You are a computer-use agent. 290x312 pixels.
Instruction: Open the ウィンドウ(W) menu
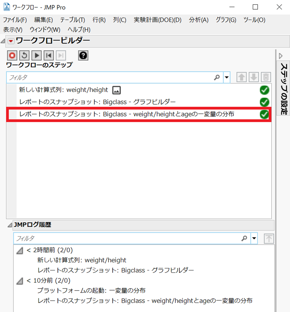pyautogui.click(x=45, y=30)
